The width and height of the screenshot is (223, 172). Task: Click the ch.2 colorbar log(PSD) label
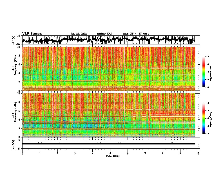coord(211,119)
